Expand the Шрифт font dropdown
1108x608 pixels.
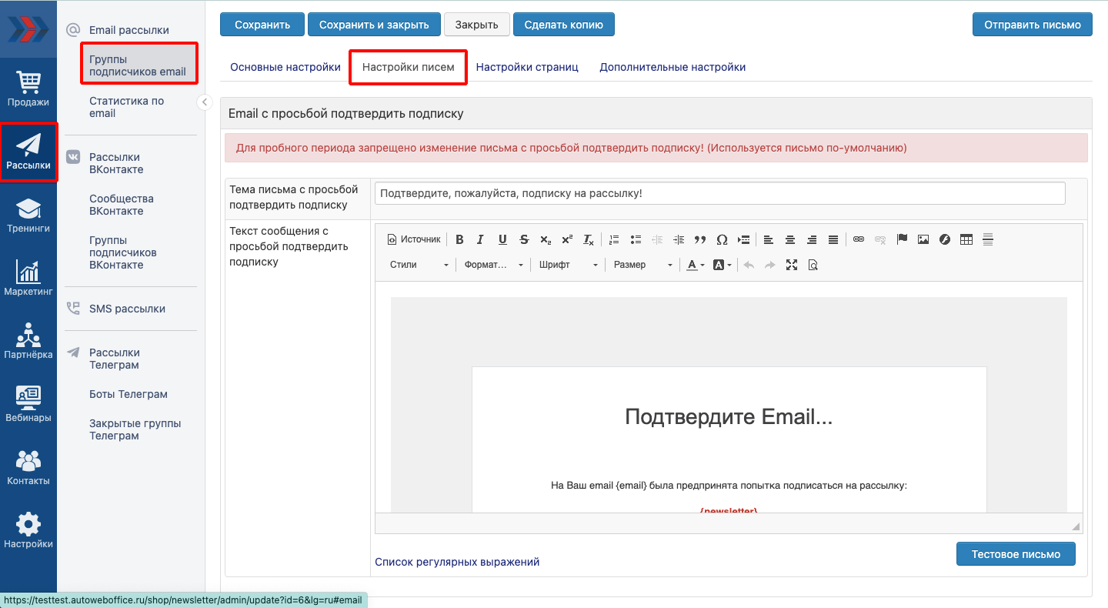pos(568,265)
